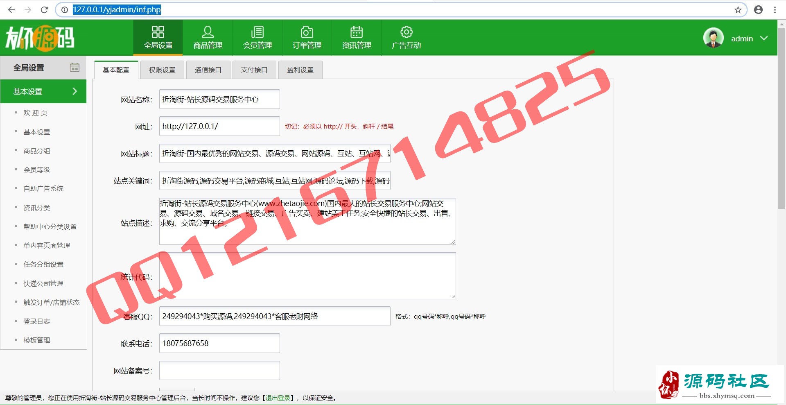Open 商品管理 in the top navigation
The image size is (786, 405).
click(208, 37)
